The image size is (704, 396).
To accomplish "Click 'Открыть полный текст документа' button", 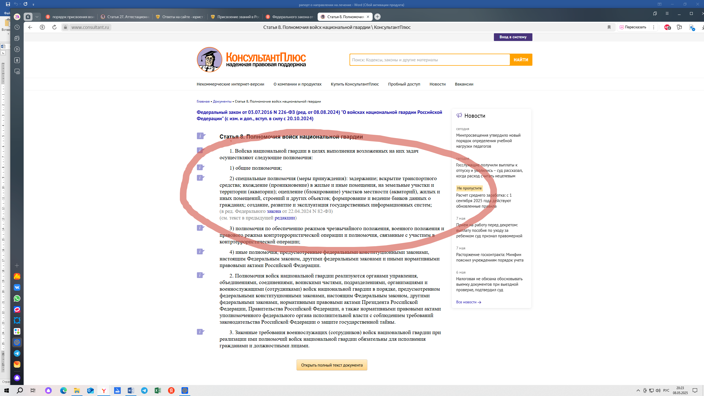I will [332, 365].
